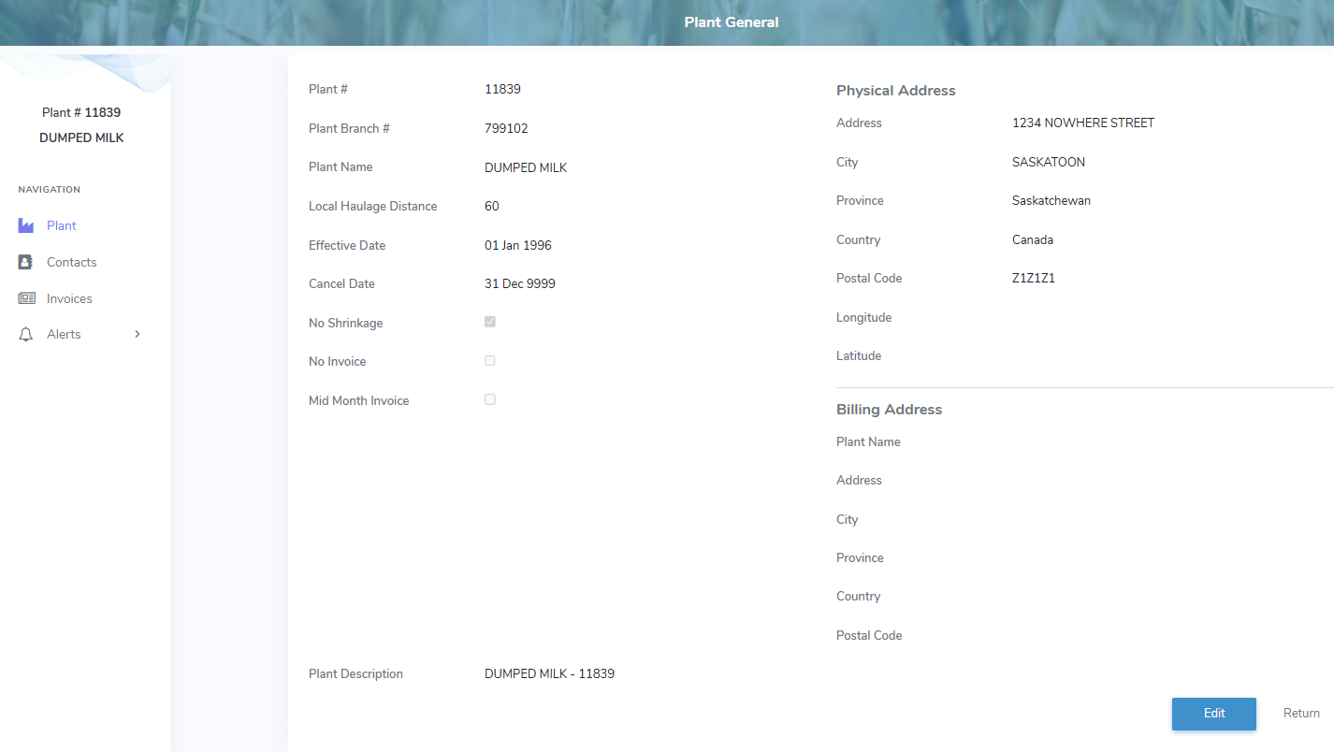Click the Contacts address book icon
The width and height of the screenshot is (1334, 752).
(26, 262)
